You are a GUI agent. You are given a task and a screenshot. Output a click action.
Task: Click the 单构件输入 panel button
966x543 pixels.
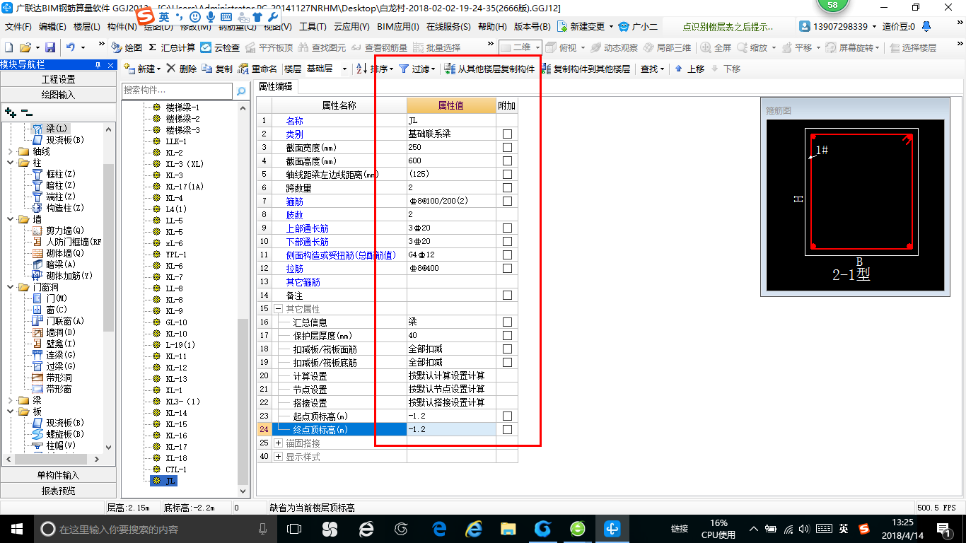point(59,475)
